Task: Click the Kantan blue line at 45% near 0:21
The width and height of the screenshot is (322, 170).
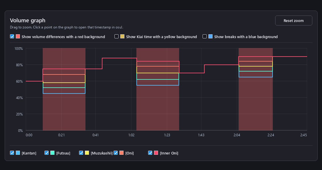Action: 64,93
